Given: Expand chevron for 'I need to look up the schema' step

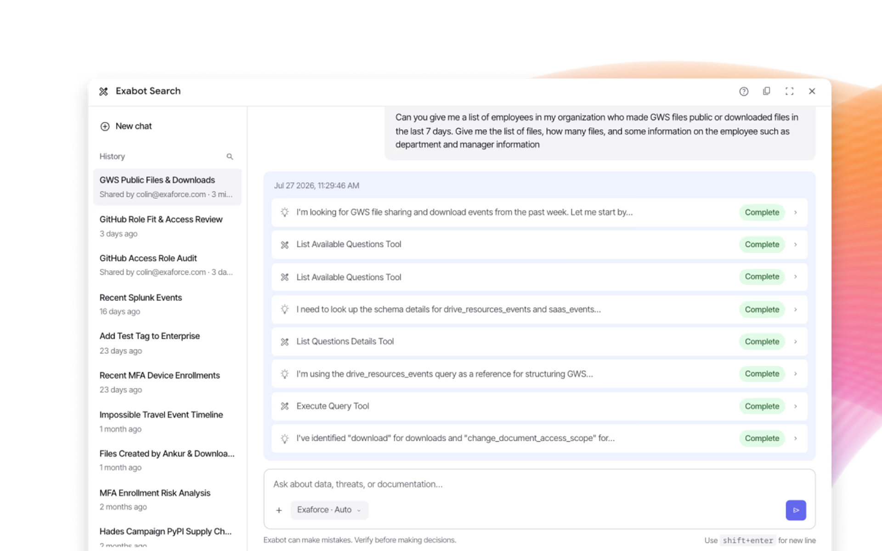Looking at the screenshot, I should (796, 309).
